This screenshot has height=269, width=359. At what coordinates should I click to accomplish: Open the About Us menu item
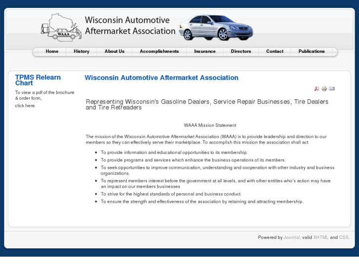coord(115,51)
